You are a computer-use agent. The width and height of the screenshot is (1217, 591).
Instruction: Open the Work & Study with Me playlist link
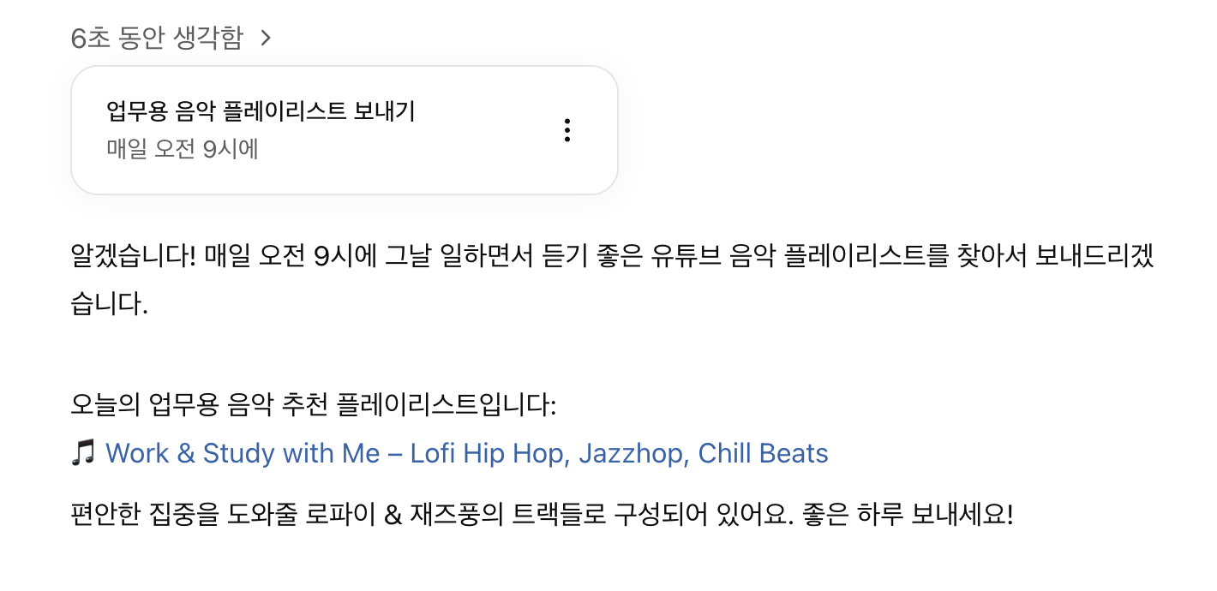(242, 453)
